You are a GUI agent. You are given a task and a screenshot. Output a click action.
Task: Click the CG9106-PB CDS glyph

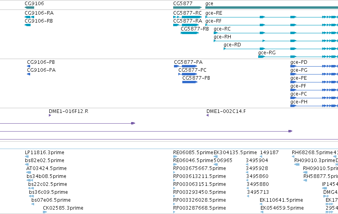[x=29, y=66]
